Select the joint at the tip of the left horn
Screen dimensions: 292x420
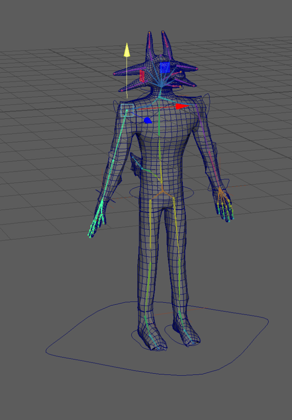(149, 33)
